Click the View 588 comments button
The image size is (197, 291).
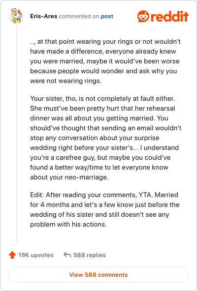point(98,275)
